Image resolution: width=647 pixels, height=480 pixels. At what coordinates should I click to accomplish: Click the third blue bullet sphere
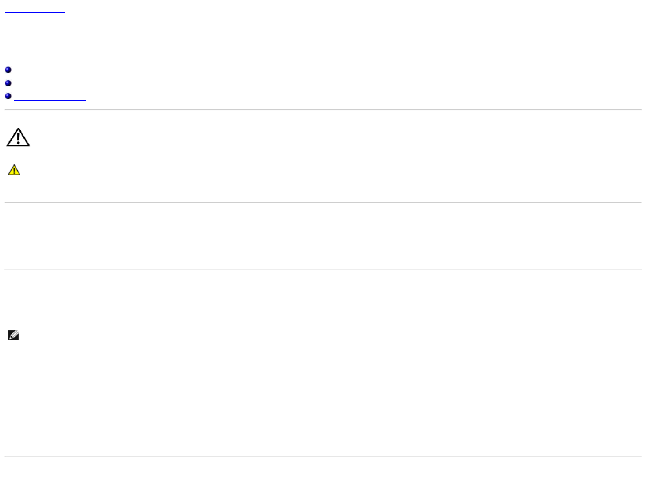(x=8, y=96)
